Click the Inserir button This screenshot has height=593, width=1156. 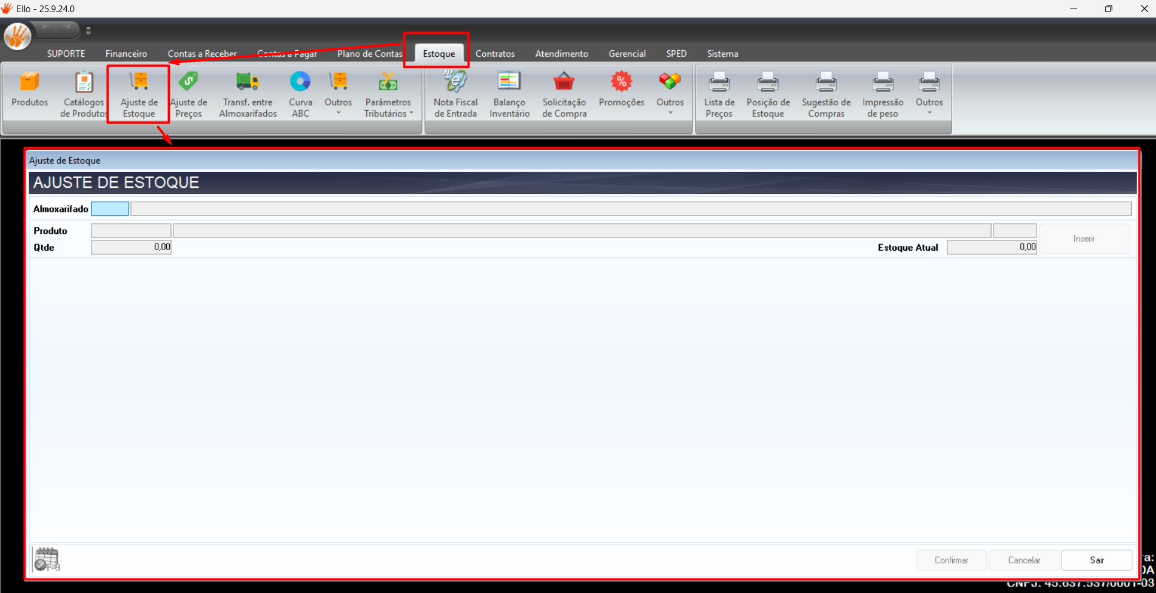pos(1084,239)
